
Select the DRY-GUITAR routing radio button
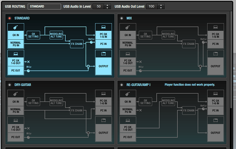coord(10,84)
